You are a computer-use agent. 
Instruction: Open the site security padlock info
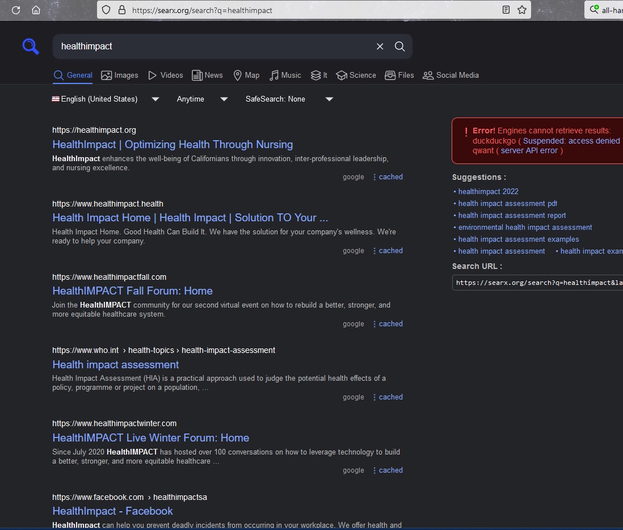pyautogui.click(x=121, y=10)
